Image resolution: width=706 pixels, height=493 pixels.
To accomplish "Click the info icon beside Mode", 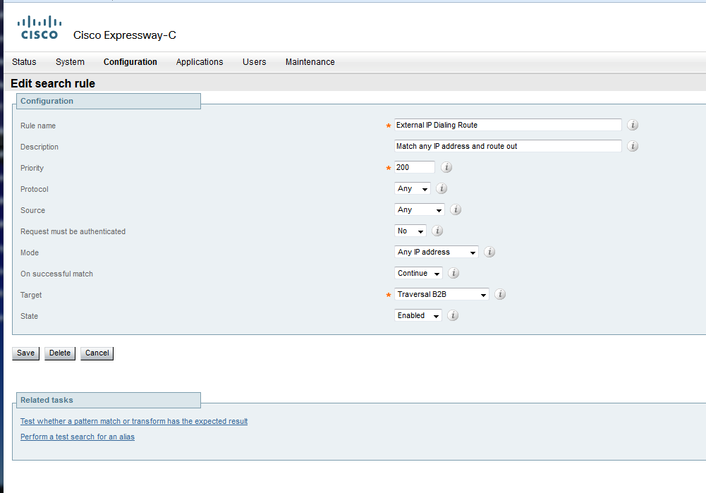I will pyautogui.click(x=489, y=252).
